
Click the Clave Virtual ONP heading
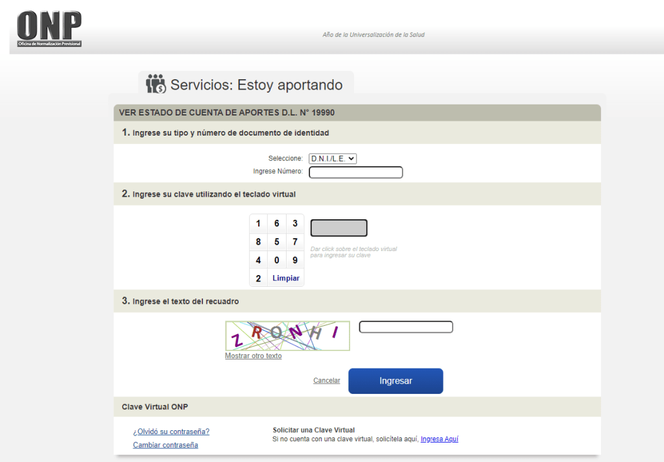(155, 407)
